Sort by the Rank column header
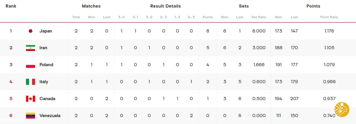This screenshot has height=124, width=356. (x=11, y=6)
